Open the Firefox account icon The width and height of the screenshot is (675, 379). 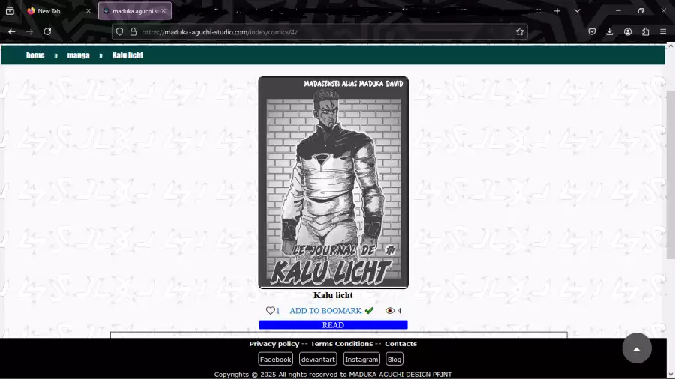tap(627, 31)
